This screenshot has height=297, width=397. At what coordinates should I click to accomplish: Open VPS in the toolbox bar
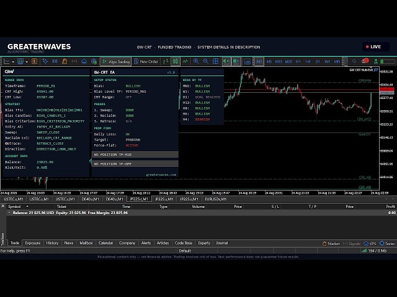coord(370,243)
